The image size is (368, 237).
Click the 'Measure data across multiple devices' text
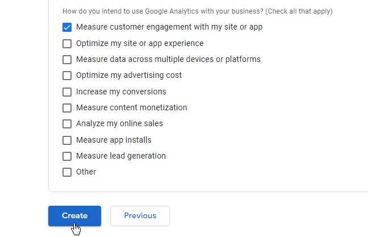[x=168, y=59]
